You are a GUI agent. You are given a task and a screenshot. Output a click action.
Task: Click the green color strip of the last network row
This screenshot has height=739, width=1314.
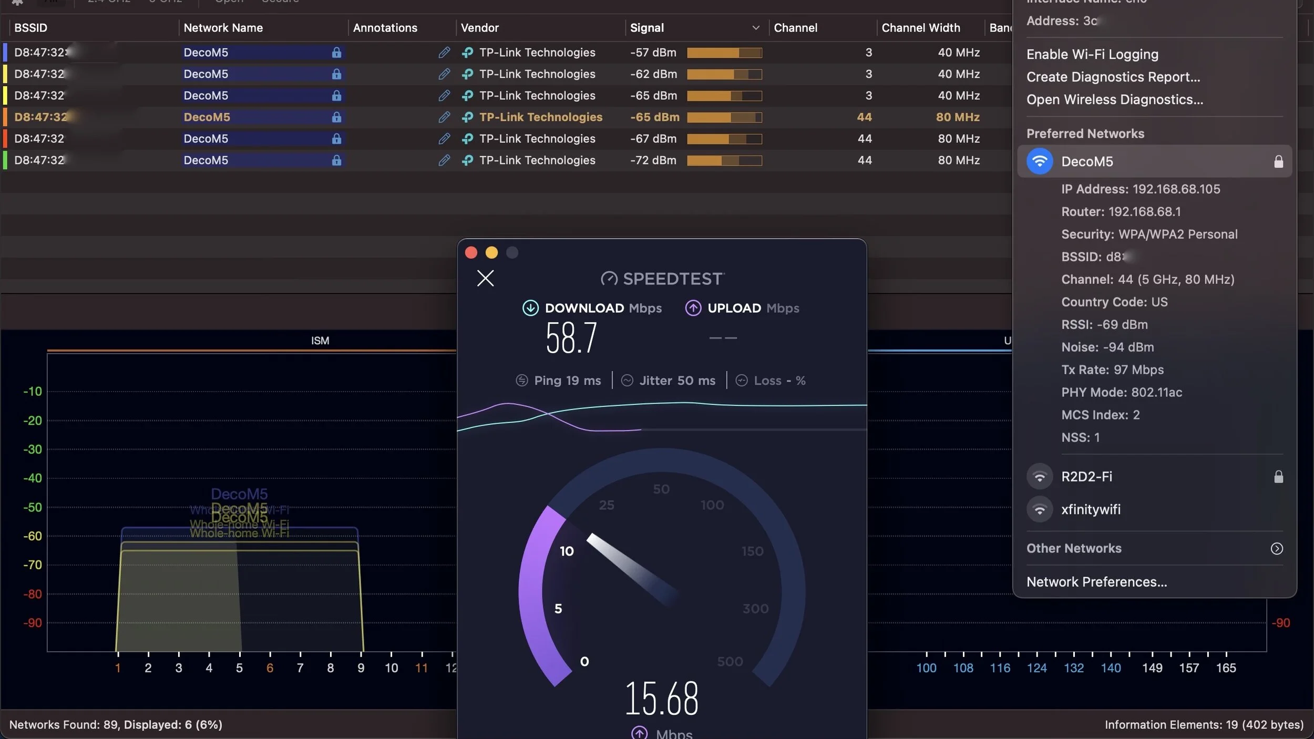5,160
